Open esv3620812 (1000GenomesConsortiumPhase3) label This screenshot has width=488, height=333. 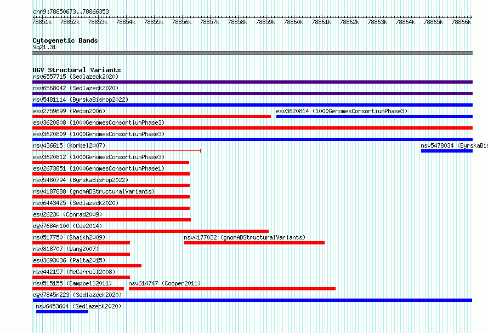(99, 157)
